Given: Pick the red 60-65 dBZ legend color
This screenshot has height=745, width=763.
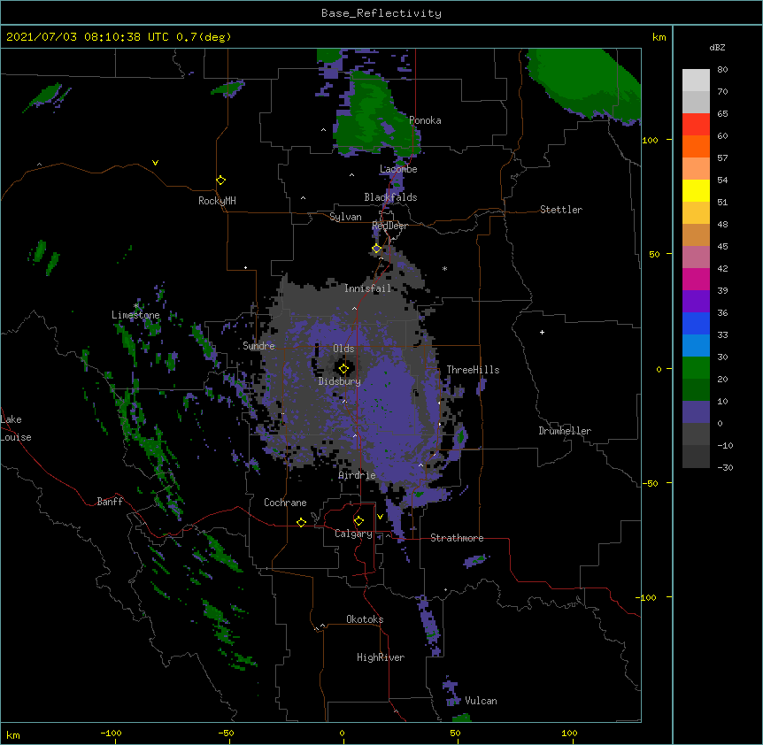Looking at the screenshot, I should [x=696, y=124].
